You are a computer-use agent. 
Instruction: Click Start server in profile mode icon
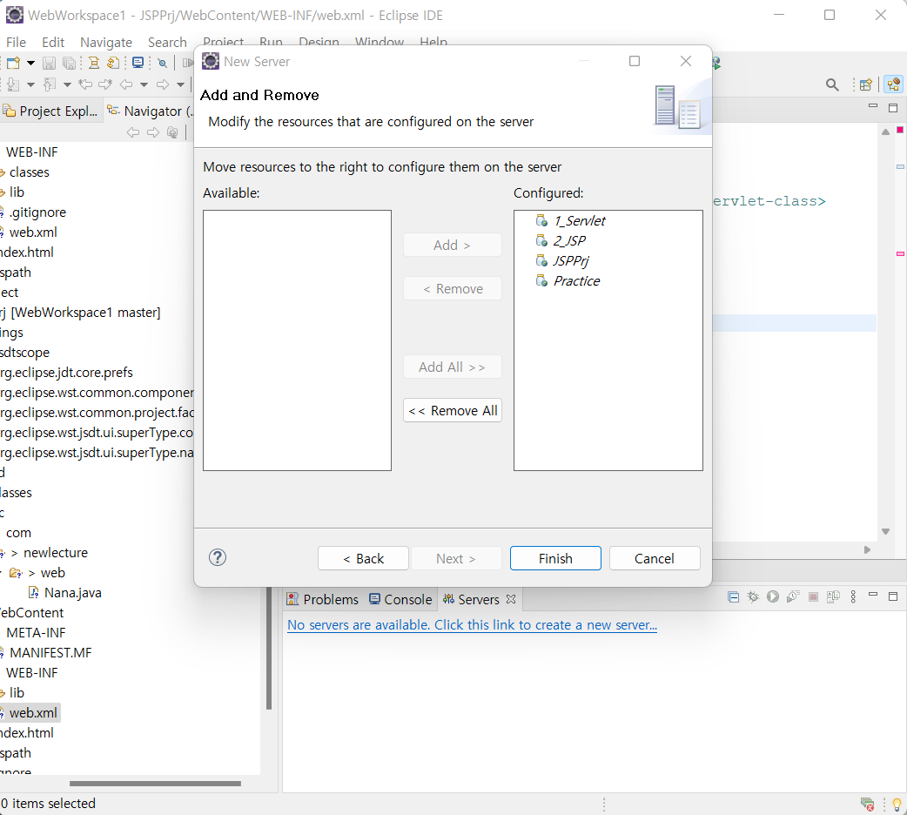(793, 596)
